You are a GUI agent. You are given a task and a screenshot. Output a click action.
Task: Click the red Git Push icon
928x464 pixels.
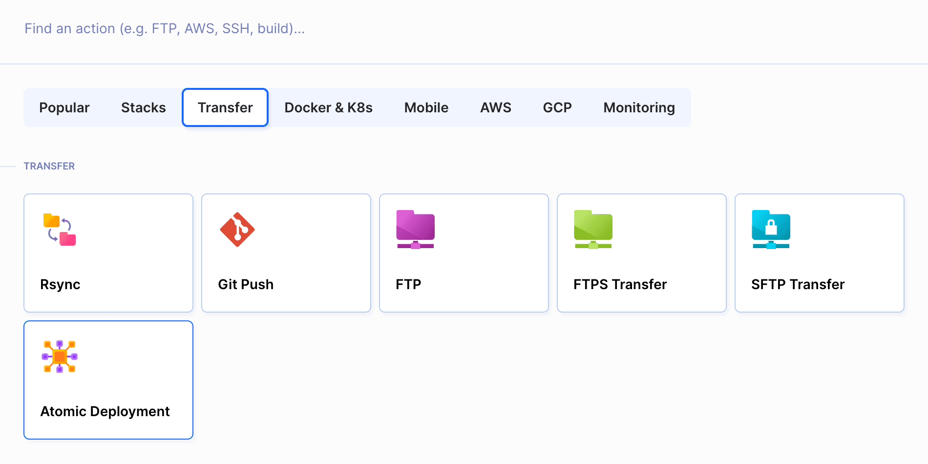237,230
